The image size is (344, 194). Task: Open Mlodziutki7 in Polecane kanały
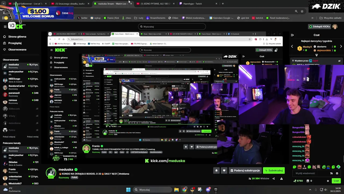tap(20, 183)
